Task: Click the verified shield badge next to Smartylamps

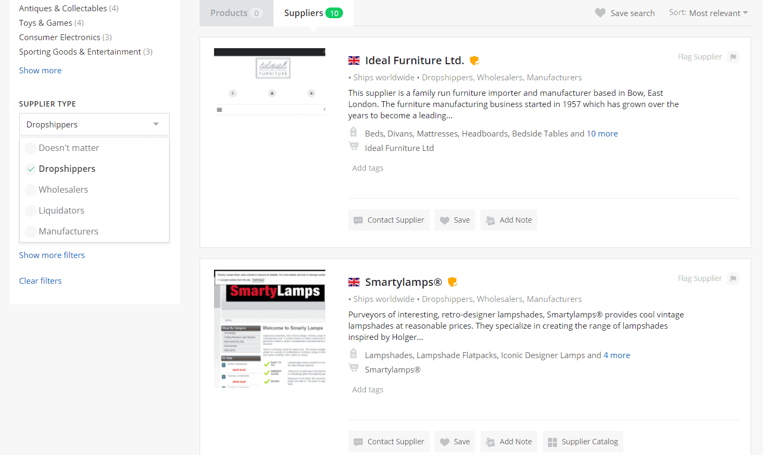Action: (x=452, y=282)
